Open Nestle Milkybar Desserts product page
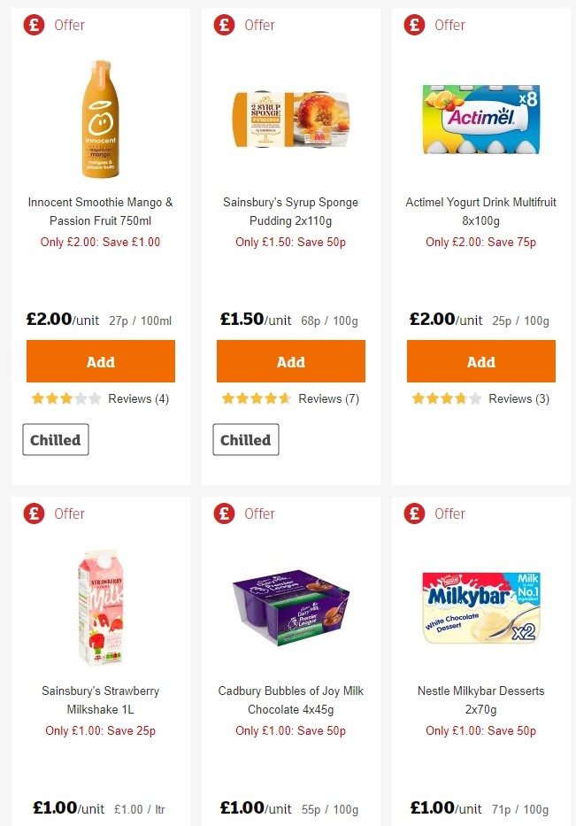The image size is (576, 826). click(480, 700)
